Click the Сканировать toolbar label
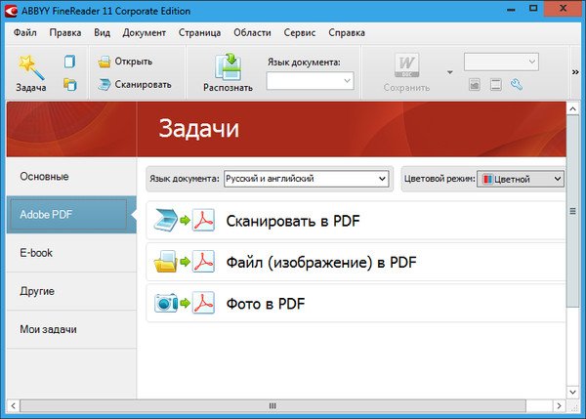This screenshot has width=586, height=419. [x=144, y=84]
